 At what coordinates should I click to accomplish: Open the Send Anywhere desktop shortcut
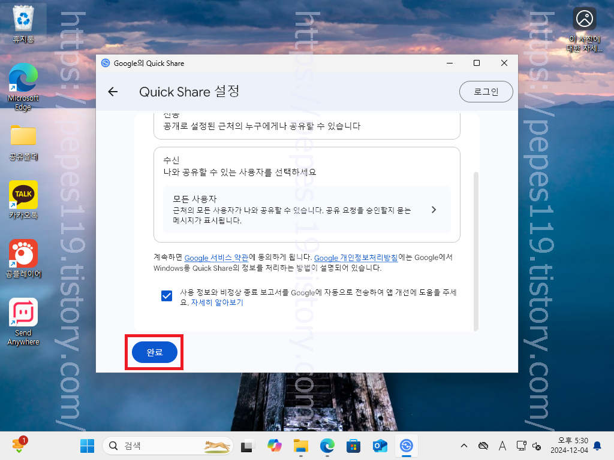(x=23, y=322)
